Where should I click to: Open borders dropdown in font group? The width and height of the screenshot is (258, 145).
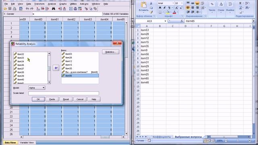pyautogui.click(x=163, y=12)
